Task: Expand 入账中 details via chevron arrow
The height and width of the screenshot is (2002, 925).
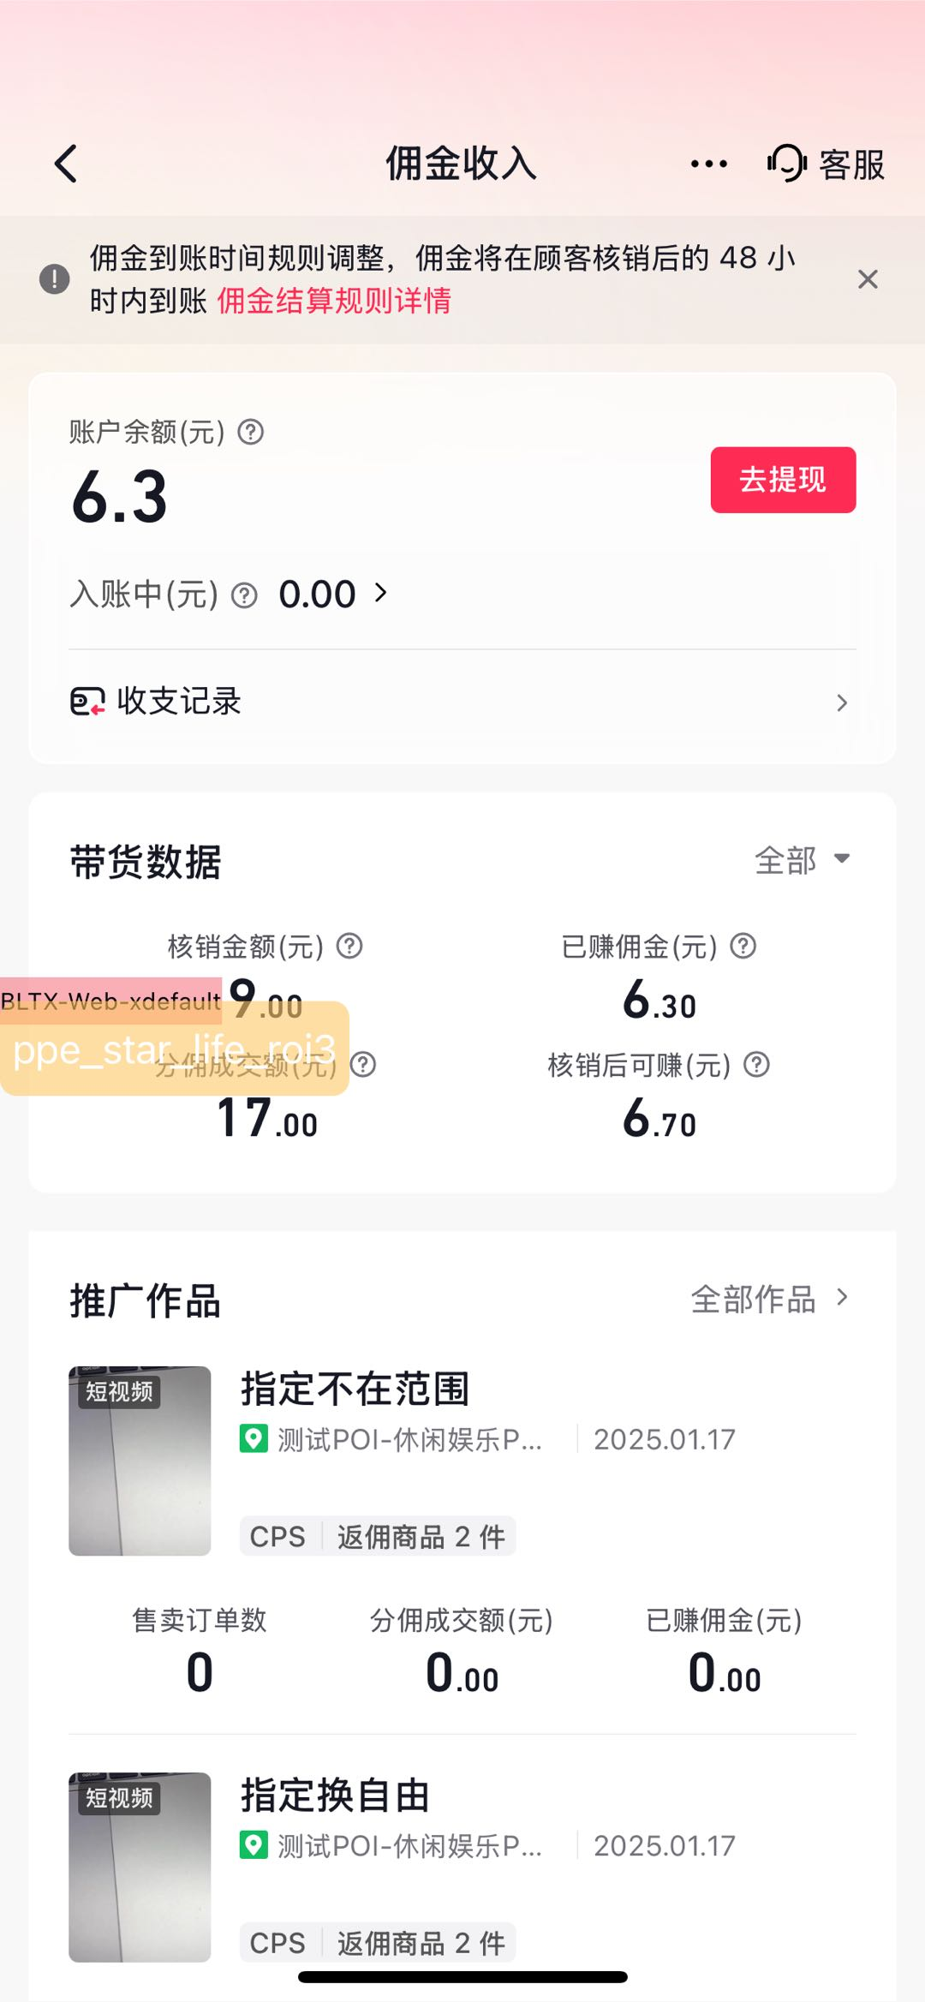Action: coord(381,593)
